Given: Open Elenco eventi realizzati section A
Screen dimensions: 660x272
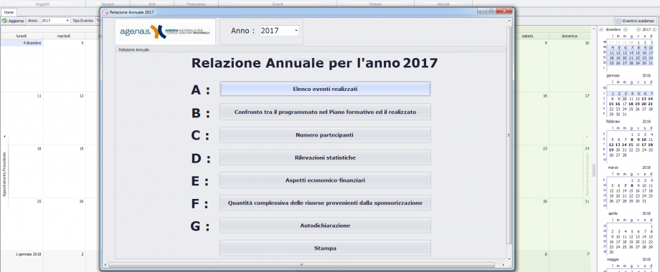Looking at the screenshot, I should (325, 89).
